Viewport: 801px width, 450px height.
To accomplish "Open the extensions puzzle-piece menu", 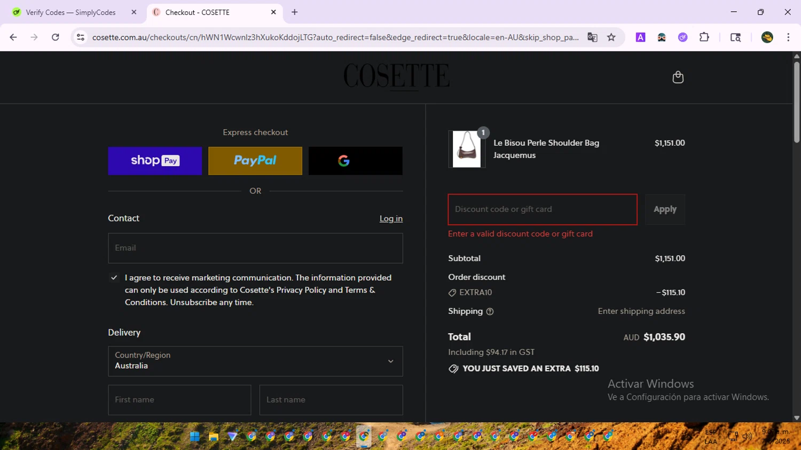I will pos(704,37).
